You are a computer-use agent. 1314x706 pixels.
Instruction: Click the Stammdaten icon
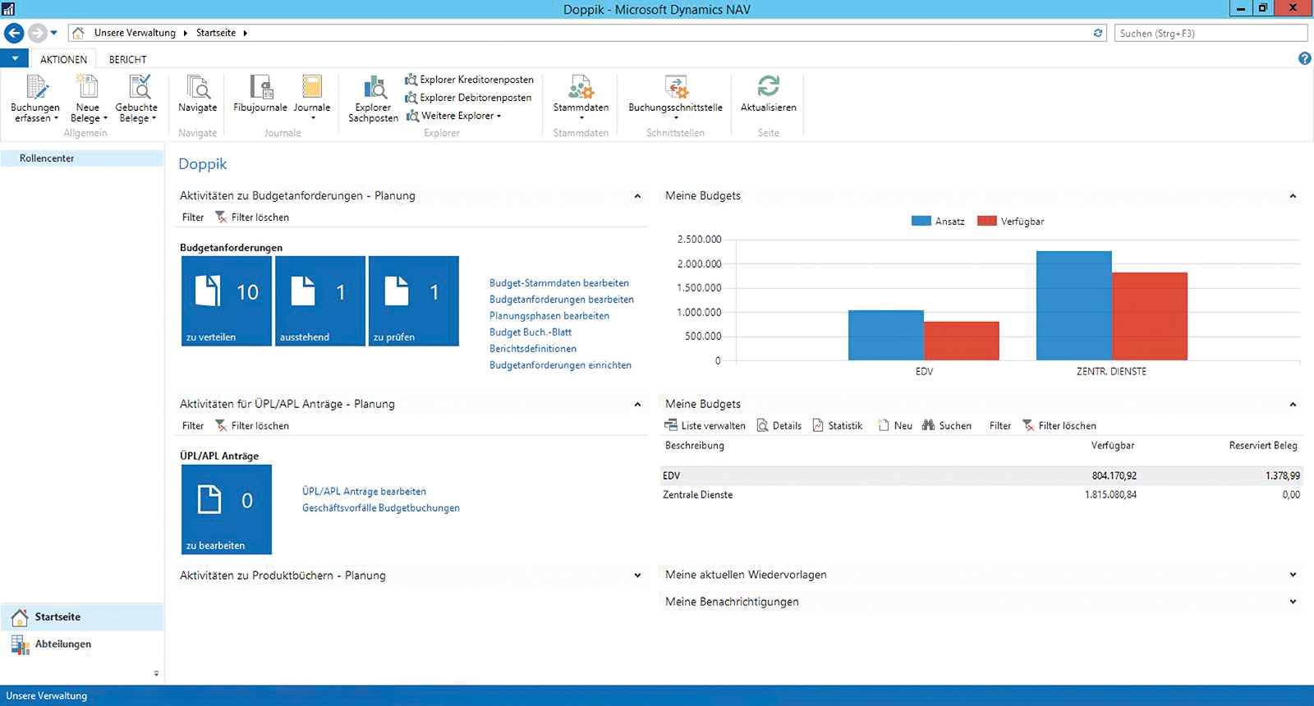pos(581,88)
